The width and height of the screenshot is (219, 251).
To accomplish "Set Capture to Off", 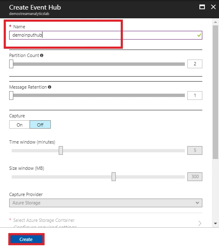I will tap(40, 124).
